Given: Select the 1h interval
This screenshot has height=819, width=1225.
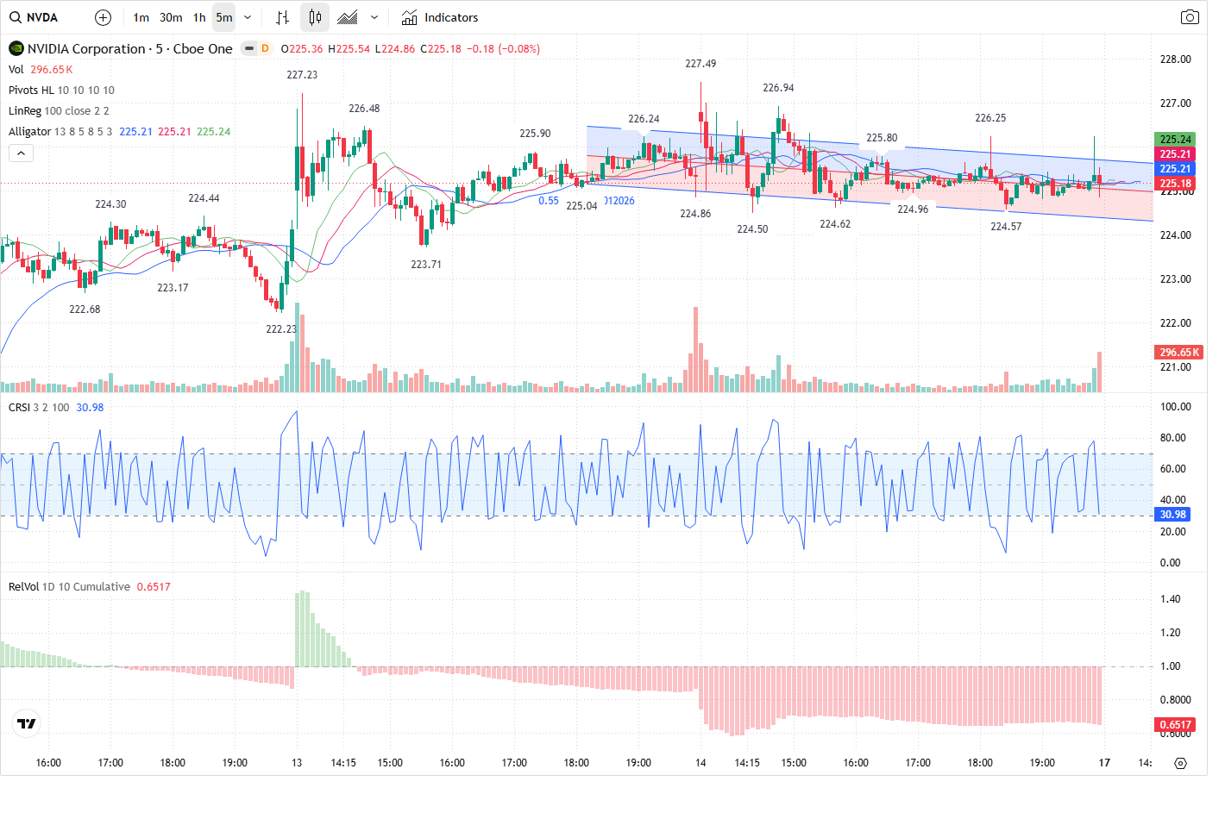Looking at the screenshot, I should click(199, 17).
